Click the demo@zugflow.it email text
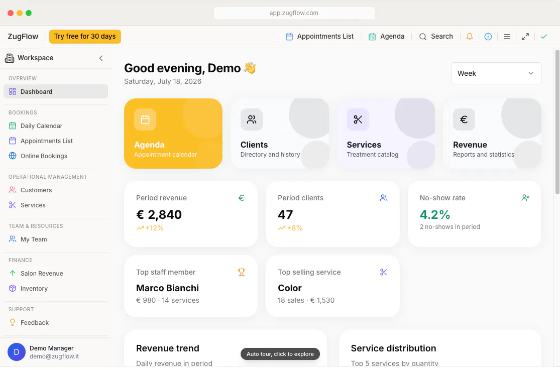560x370 pixels. pyautogui.click(x=54, y=356)
